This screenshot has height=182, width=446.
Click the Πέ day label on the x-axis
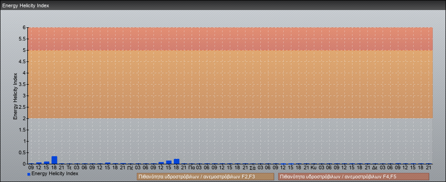(130, 168)
